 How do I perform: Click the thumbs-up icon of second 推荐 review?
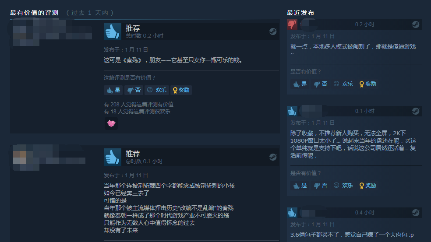click(113, 157)
